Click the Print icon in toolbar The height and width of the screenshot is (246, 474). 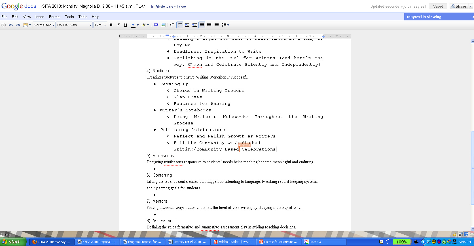3,25
